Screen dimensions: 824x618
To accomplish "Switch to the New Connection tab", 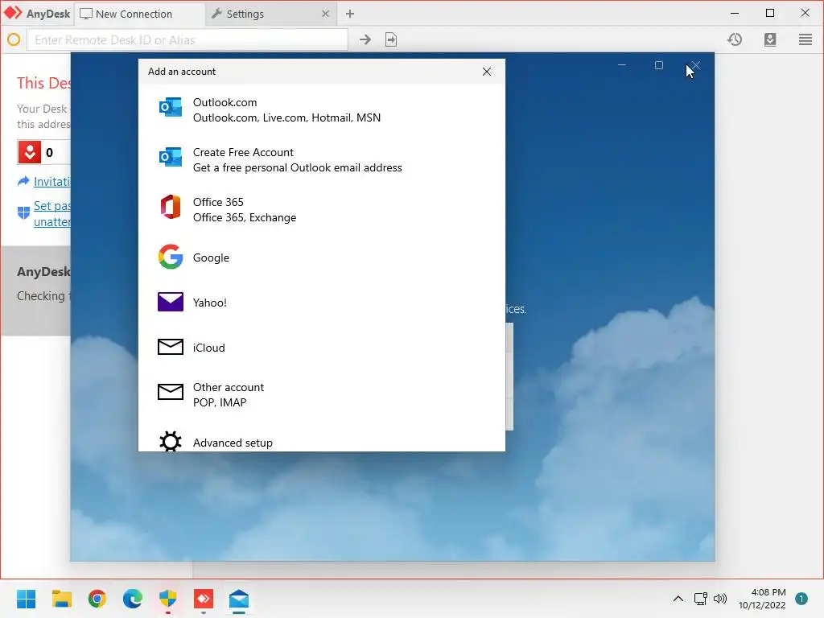I will click(x=140, y=14).
